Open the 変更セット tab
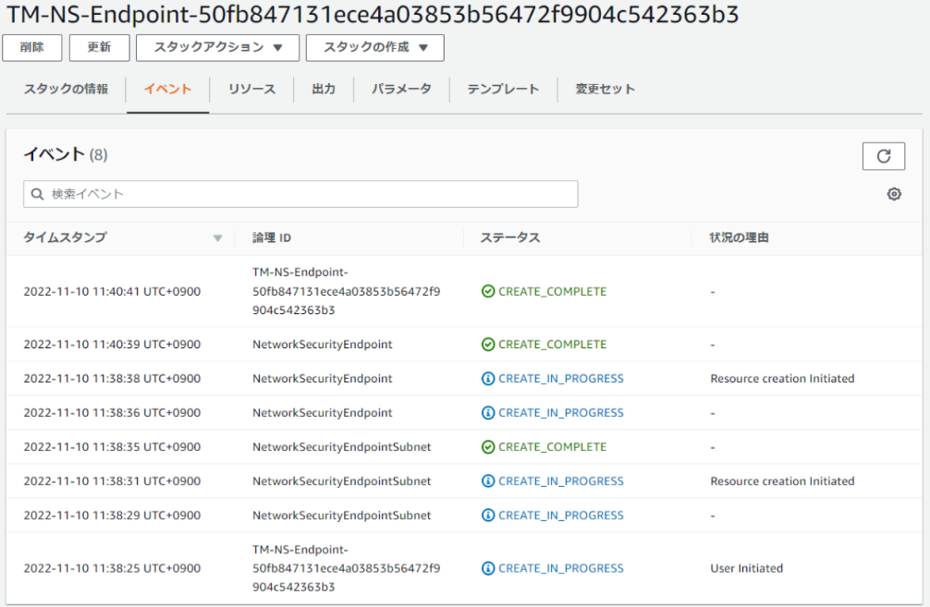Image resolution: width=930 pixels, height=607 pixels. tap(605, 90)
